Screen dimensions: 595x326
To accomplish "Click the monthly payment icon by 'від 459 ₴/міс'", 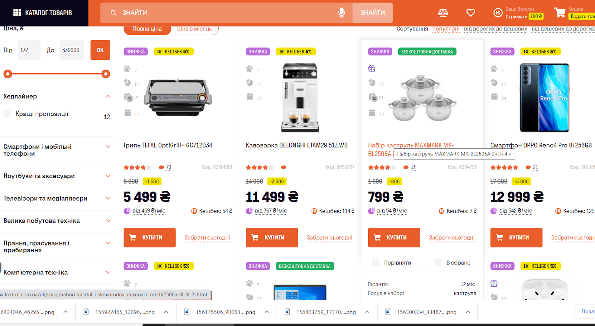I will (x=127, y=211).
